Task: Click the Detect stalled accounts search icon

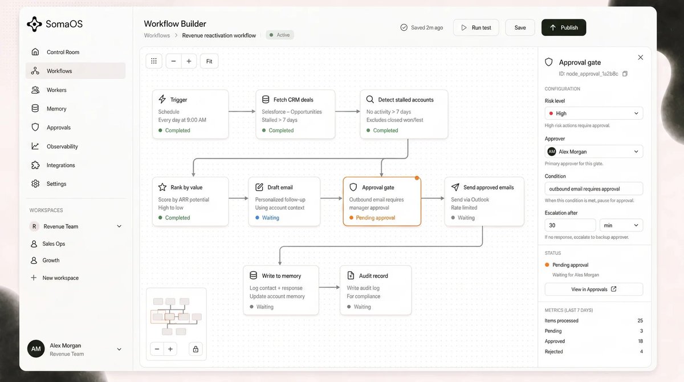Action: (x=370, y=99)
